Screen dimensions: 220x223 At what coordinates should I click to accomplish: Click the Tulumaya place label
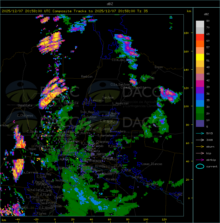[x=90, y=117]
